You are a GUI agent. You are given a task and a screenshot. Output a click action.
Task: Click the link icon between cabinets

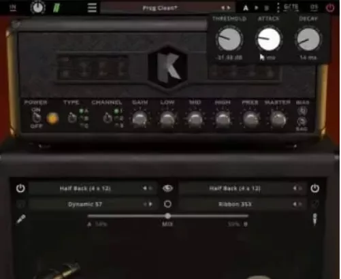(x=167, y=188)
